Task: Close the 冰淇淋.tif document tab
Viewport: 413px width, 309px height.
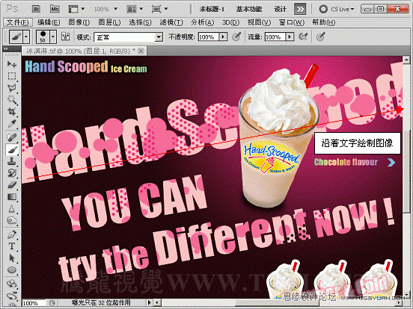Action: (x=141, y=51)
